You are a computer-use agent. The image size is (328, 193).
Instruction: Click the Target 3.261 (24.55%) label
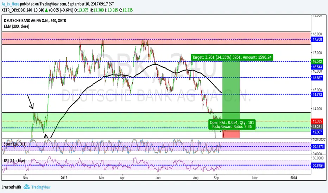pos(232,57)
